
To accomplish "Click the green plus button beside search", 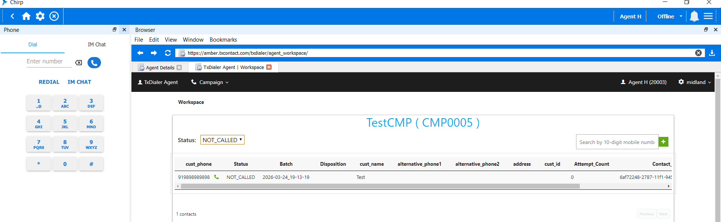I will (663, 142).
